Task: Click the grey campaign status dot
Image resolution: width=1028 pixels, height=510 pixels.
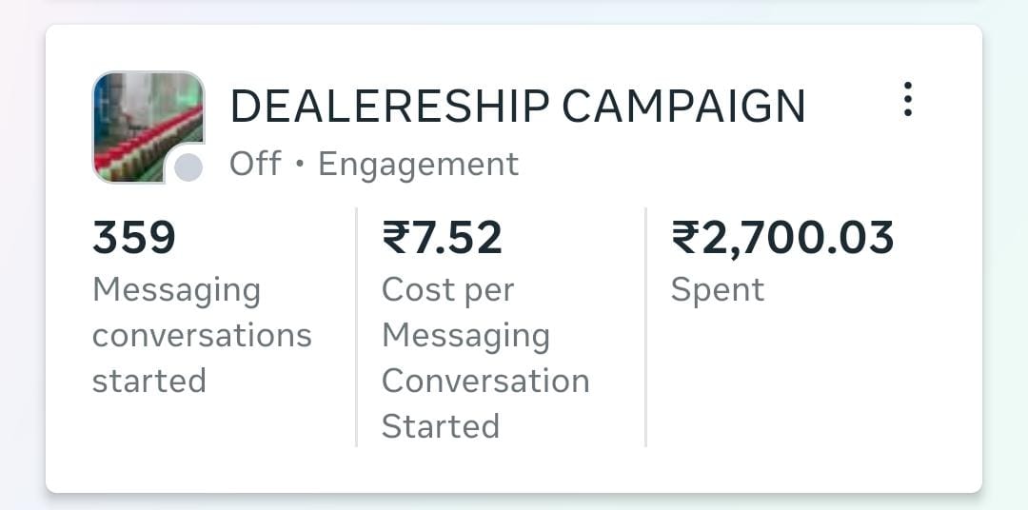Action: coord(188,167)
